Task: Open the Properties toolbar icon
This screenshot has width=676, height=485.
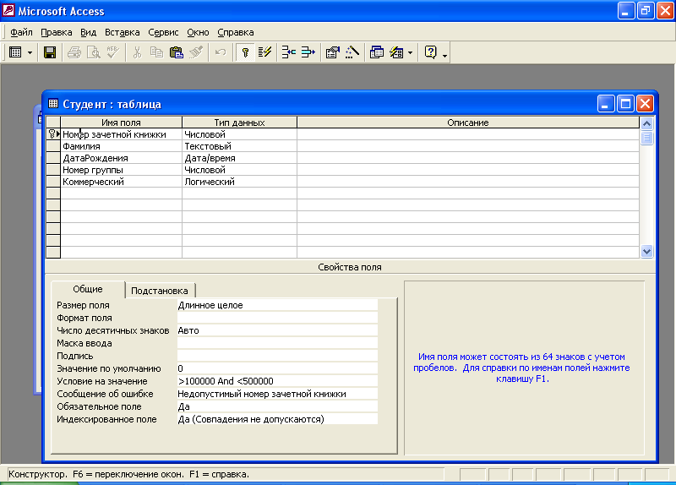Action: tap(332, 52)
